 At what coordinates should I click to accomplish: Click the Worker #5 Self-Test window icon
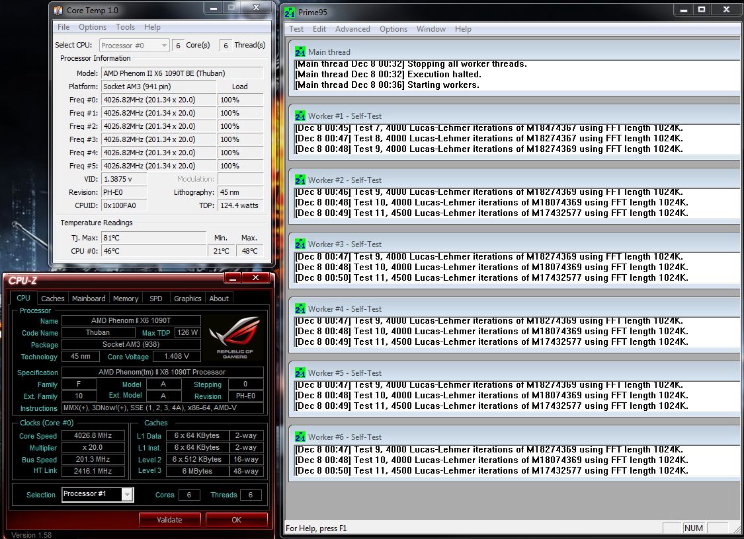(x=300, y=373)
